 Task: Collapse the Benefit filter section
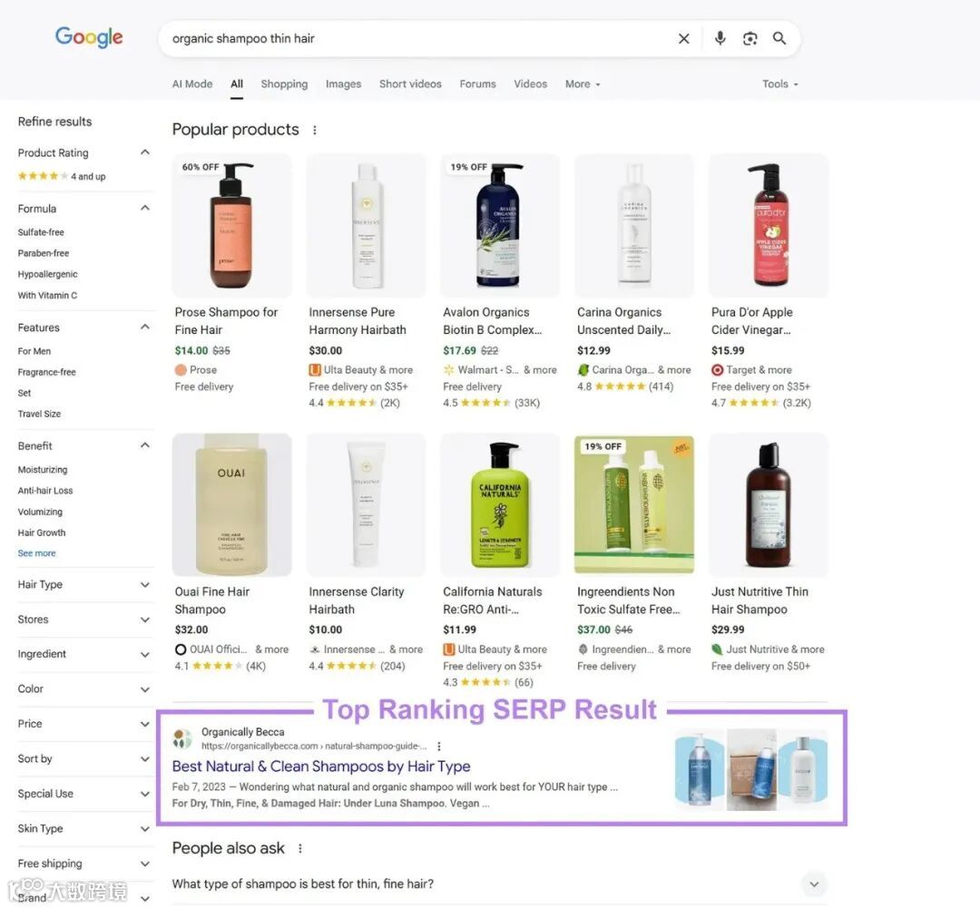click(x=144, y=445)
